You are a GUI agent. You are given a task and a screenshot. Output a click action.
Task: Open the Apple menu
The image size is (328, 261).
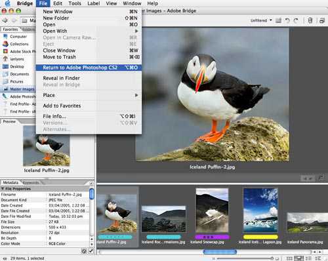pyautogui.click(x=8, y=3)
